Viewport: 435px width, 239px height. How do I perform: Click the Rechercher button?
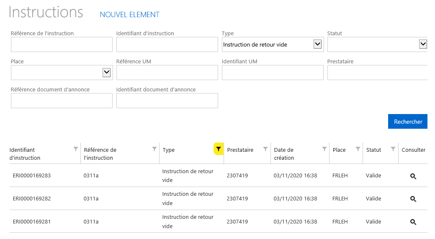(x=407, y=122)
